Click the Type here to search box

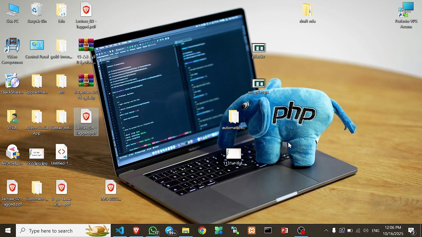(64, 230)
